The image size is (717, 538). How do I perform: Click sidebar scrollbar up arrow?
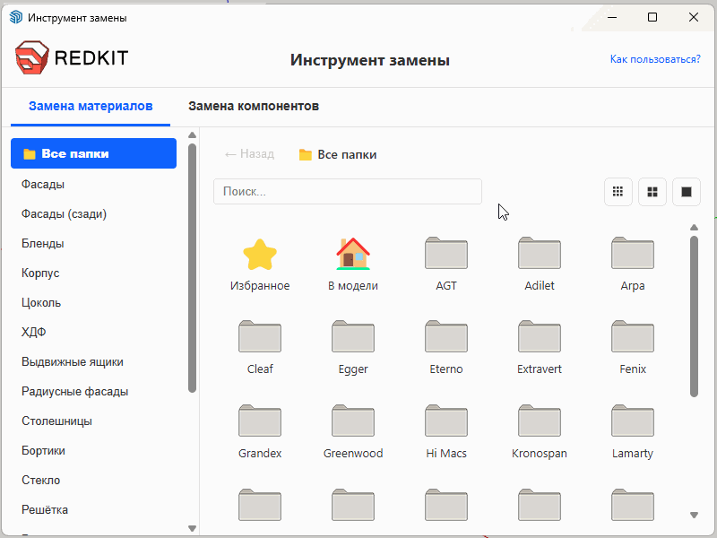pos(192,135)
